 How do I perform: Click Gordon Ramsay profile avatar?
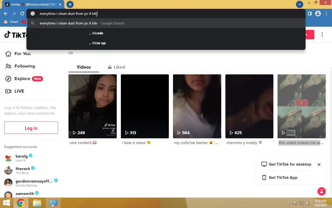(x=8, y=183)
